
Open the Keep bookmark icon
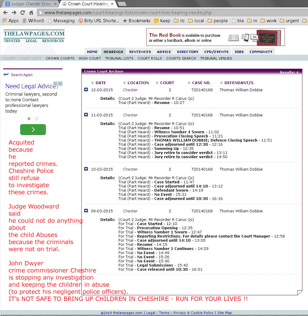pyautogui.click(x=156, y=21)
